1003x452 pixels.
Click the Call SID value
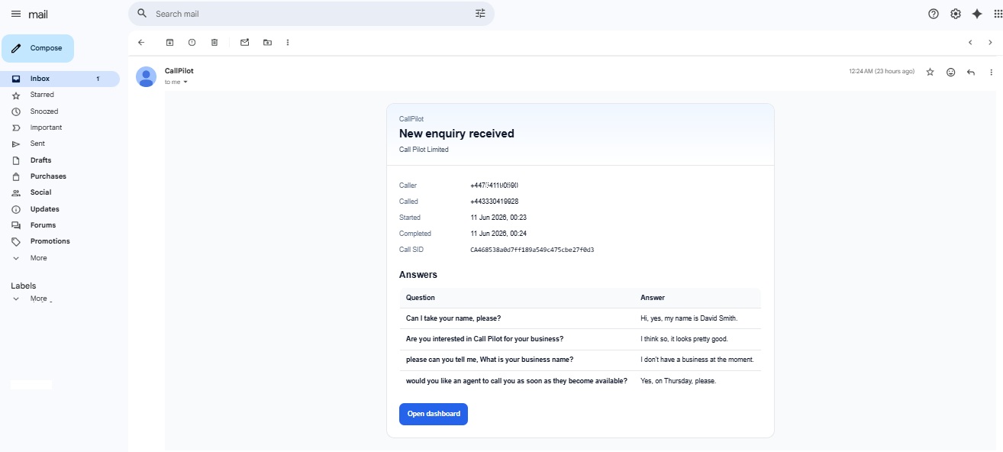click(532, 250)
